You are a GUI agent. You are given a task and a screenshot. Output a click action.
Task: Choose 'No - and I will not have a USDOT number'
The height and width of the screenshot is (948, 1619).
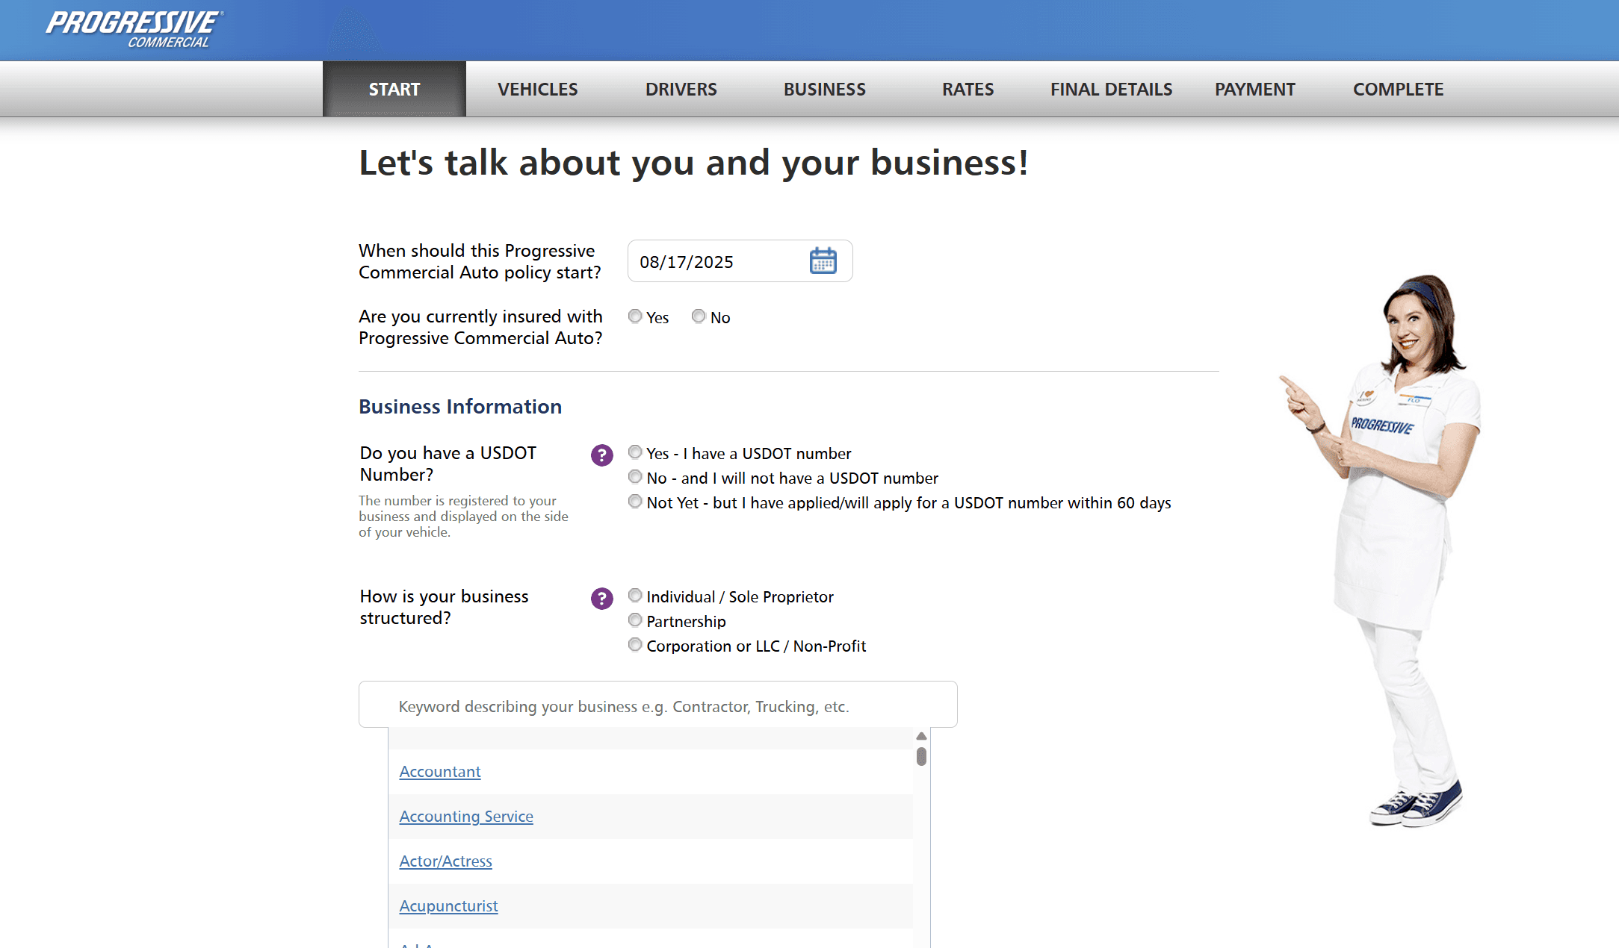click(635, 477)
